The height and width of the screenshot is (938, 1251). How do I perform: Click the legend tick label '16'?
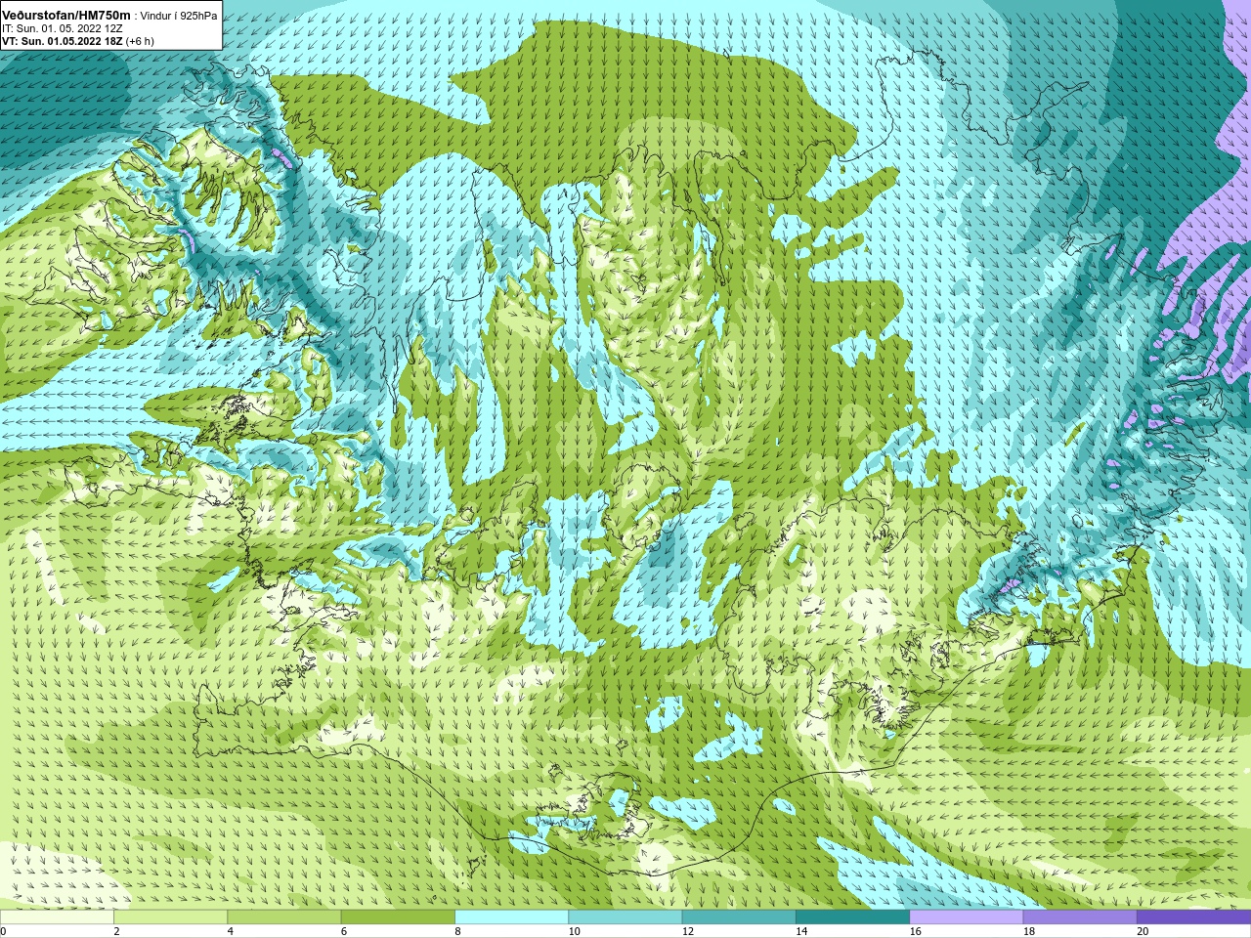click(x=915, y=931)
